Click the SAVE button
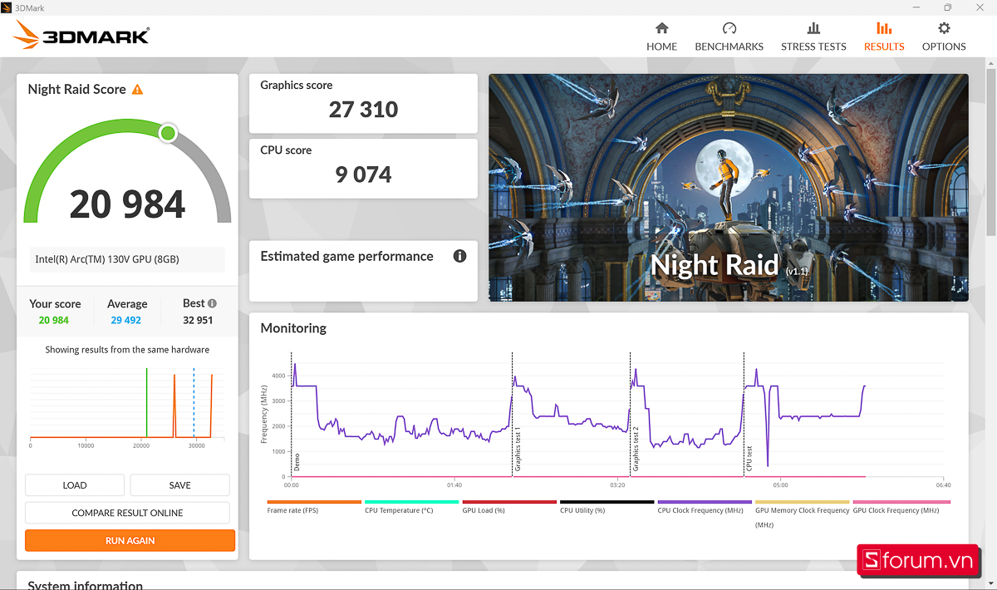The height and width of the screenshot is (590, 997). click(x=179, y=485)
